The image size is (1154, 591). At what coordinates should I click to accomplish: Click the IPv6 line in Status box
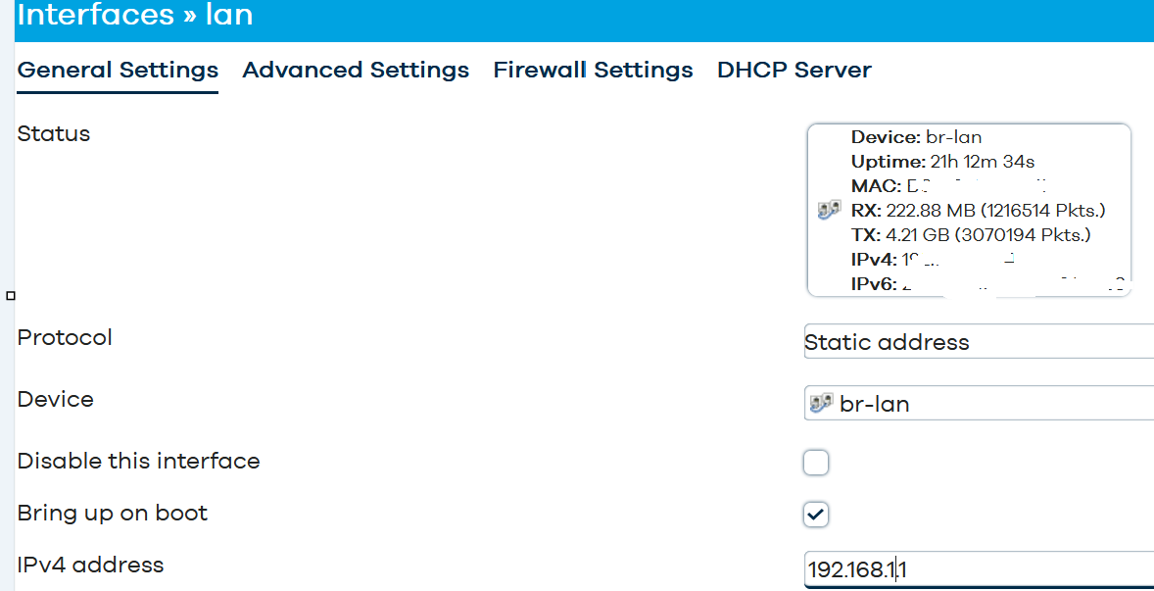(x=988, y=285)
